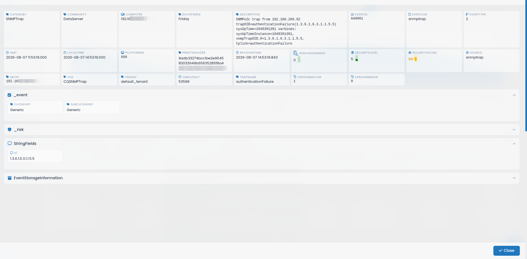Click the TIMEOFDAY clock icon
Image resolution: width=527 pixels, height=259 pixels.
180,77
